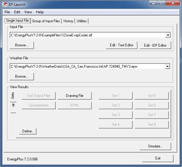Select the vertical All tab
Image resolution: width=182 pixels, height=167 pixels.
[x=13, y=107]
